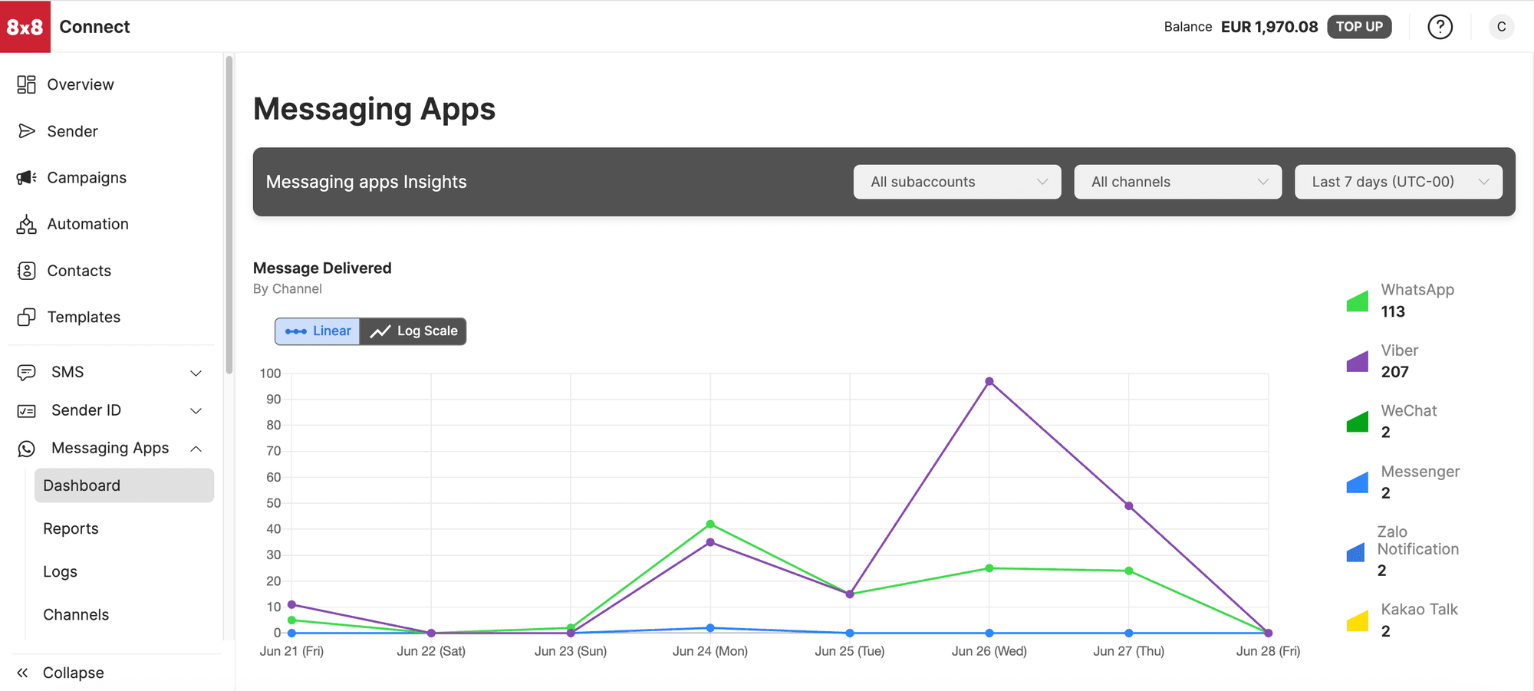This screenshot has height=691, width=1534.
Task: Click the Viber count 207
Action: point(1395,372)
